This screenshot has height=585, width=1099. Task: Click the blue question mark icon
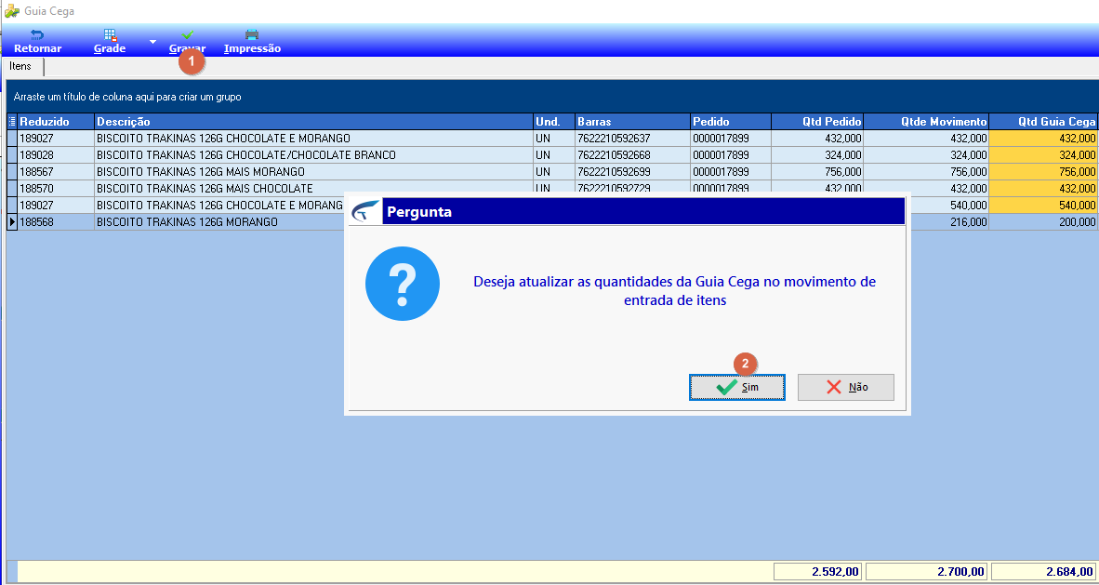click(403, 284)
